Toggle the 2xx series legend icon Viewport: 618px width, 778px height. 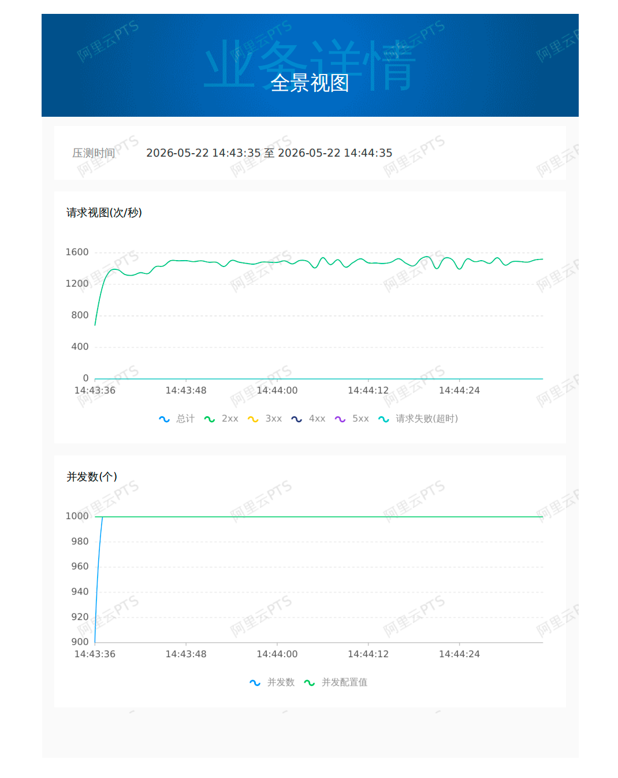(210, 419)
